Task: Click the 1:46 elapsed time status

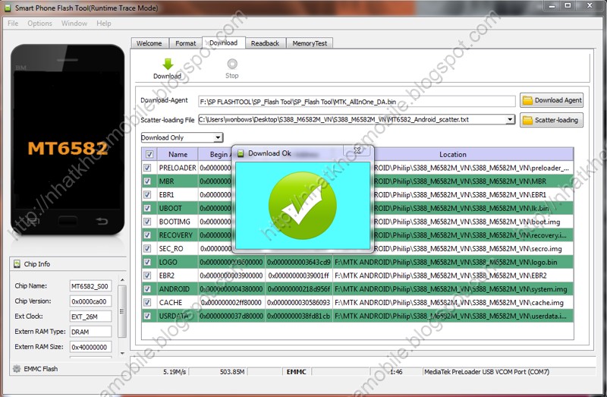Action: [396, 372]
